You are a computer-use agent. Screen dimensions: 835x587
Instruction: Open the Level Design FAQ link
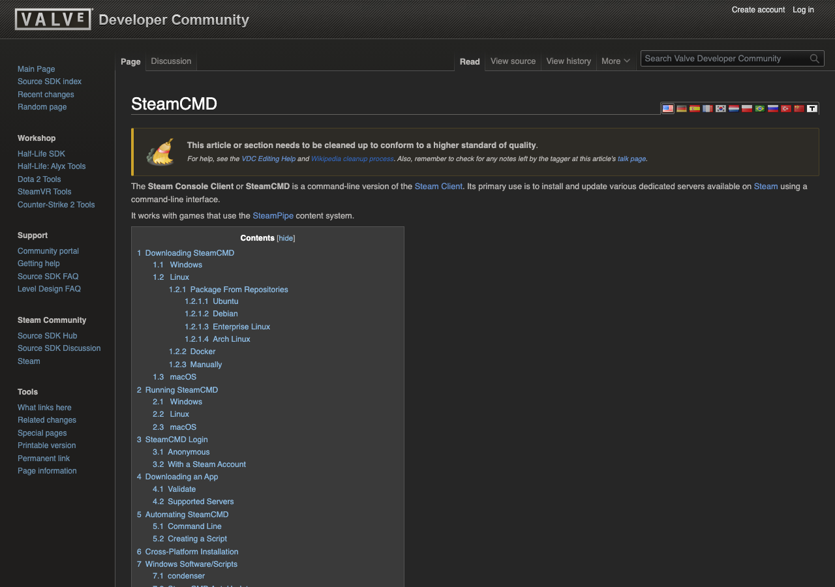pos(49,289)
